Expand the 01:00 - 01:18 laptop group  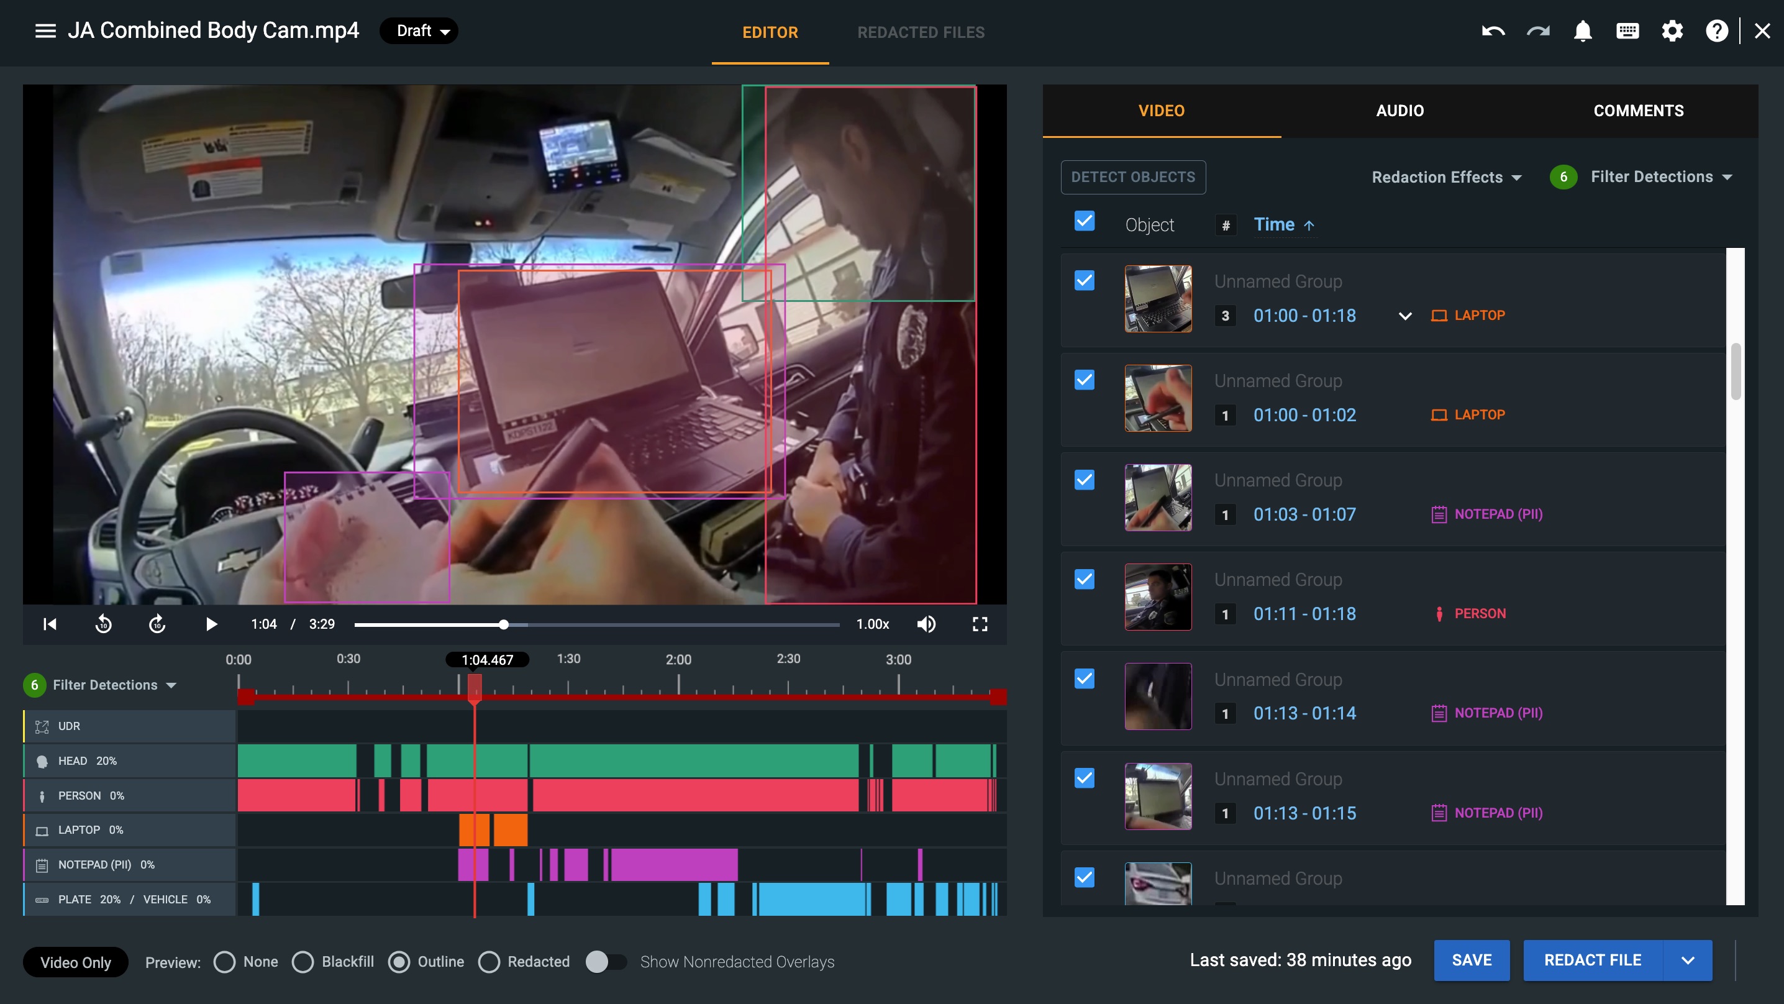[1404, 316]
